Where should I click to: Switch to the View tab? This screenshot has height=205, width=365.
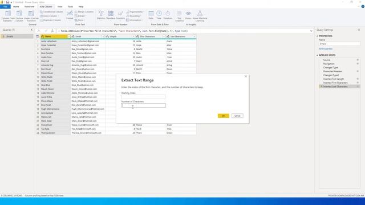point(60,7)
